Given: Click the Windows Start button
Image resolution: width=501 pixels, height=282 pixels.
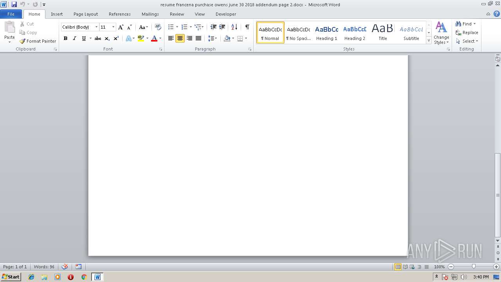Looking at the screenshot, I should coord(11,277).
